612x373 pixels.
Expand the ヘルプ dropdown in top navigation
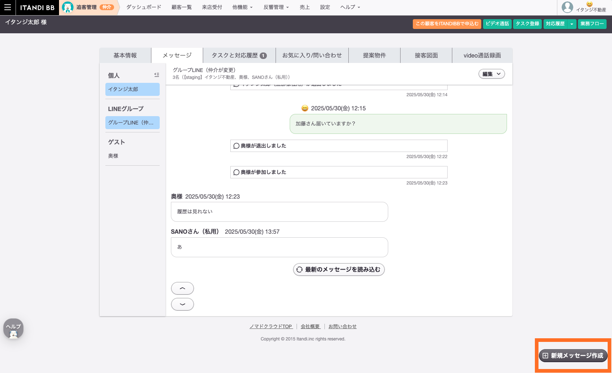350,7
